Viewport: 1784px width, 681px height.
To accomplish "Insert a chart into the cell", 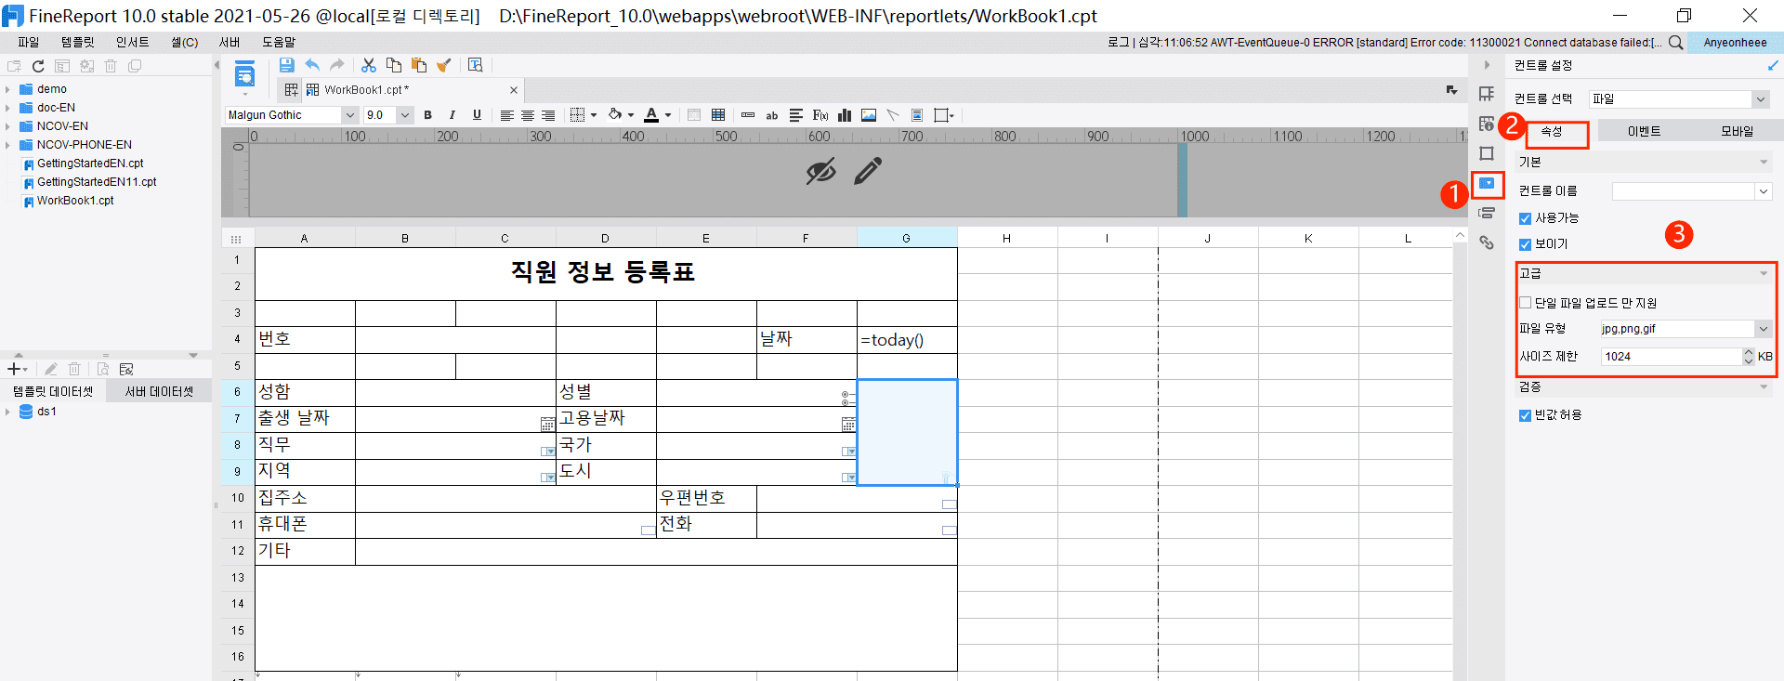I will [x=845, y=115].
